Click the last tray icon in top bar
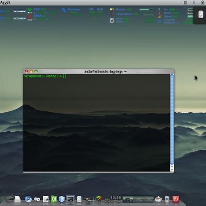The height and width of the screenshot is (206, 206). (202, 3)
